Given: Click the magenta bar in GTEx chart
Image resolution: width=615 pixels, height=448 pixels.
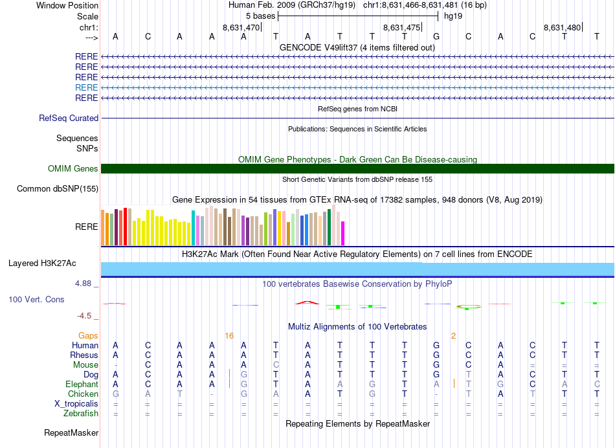Looking at the screenshot, I should pyautogui.click(x=342, y=234).
